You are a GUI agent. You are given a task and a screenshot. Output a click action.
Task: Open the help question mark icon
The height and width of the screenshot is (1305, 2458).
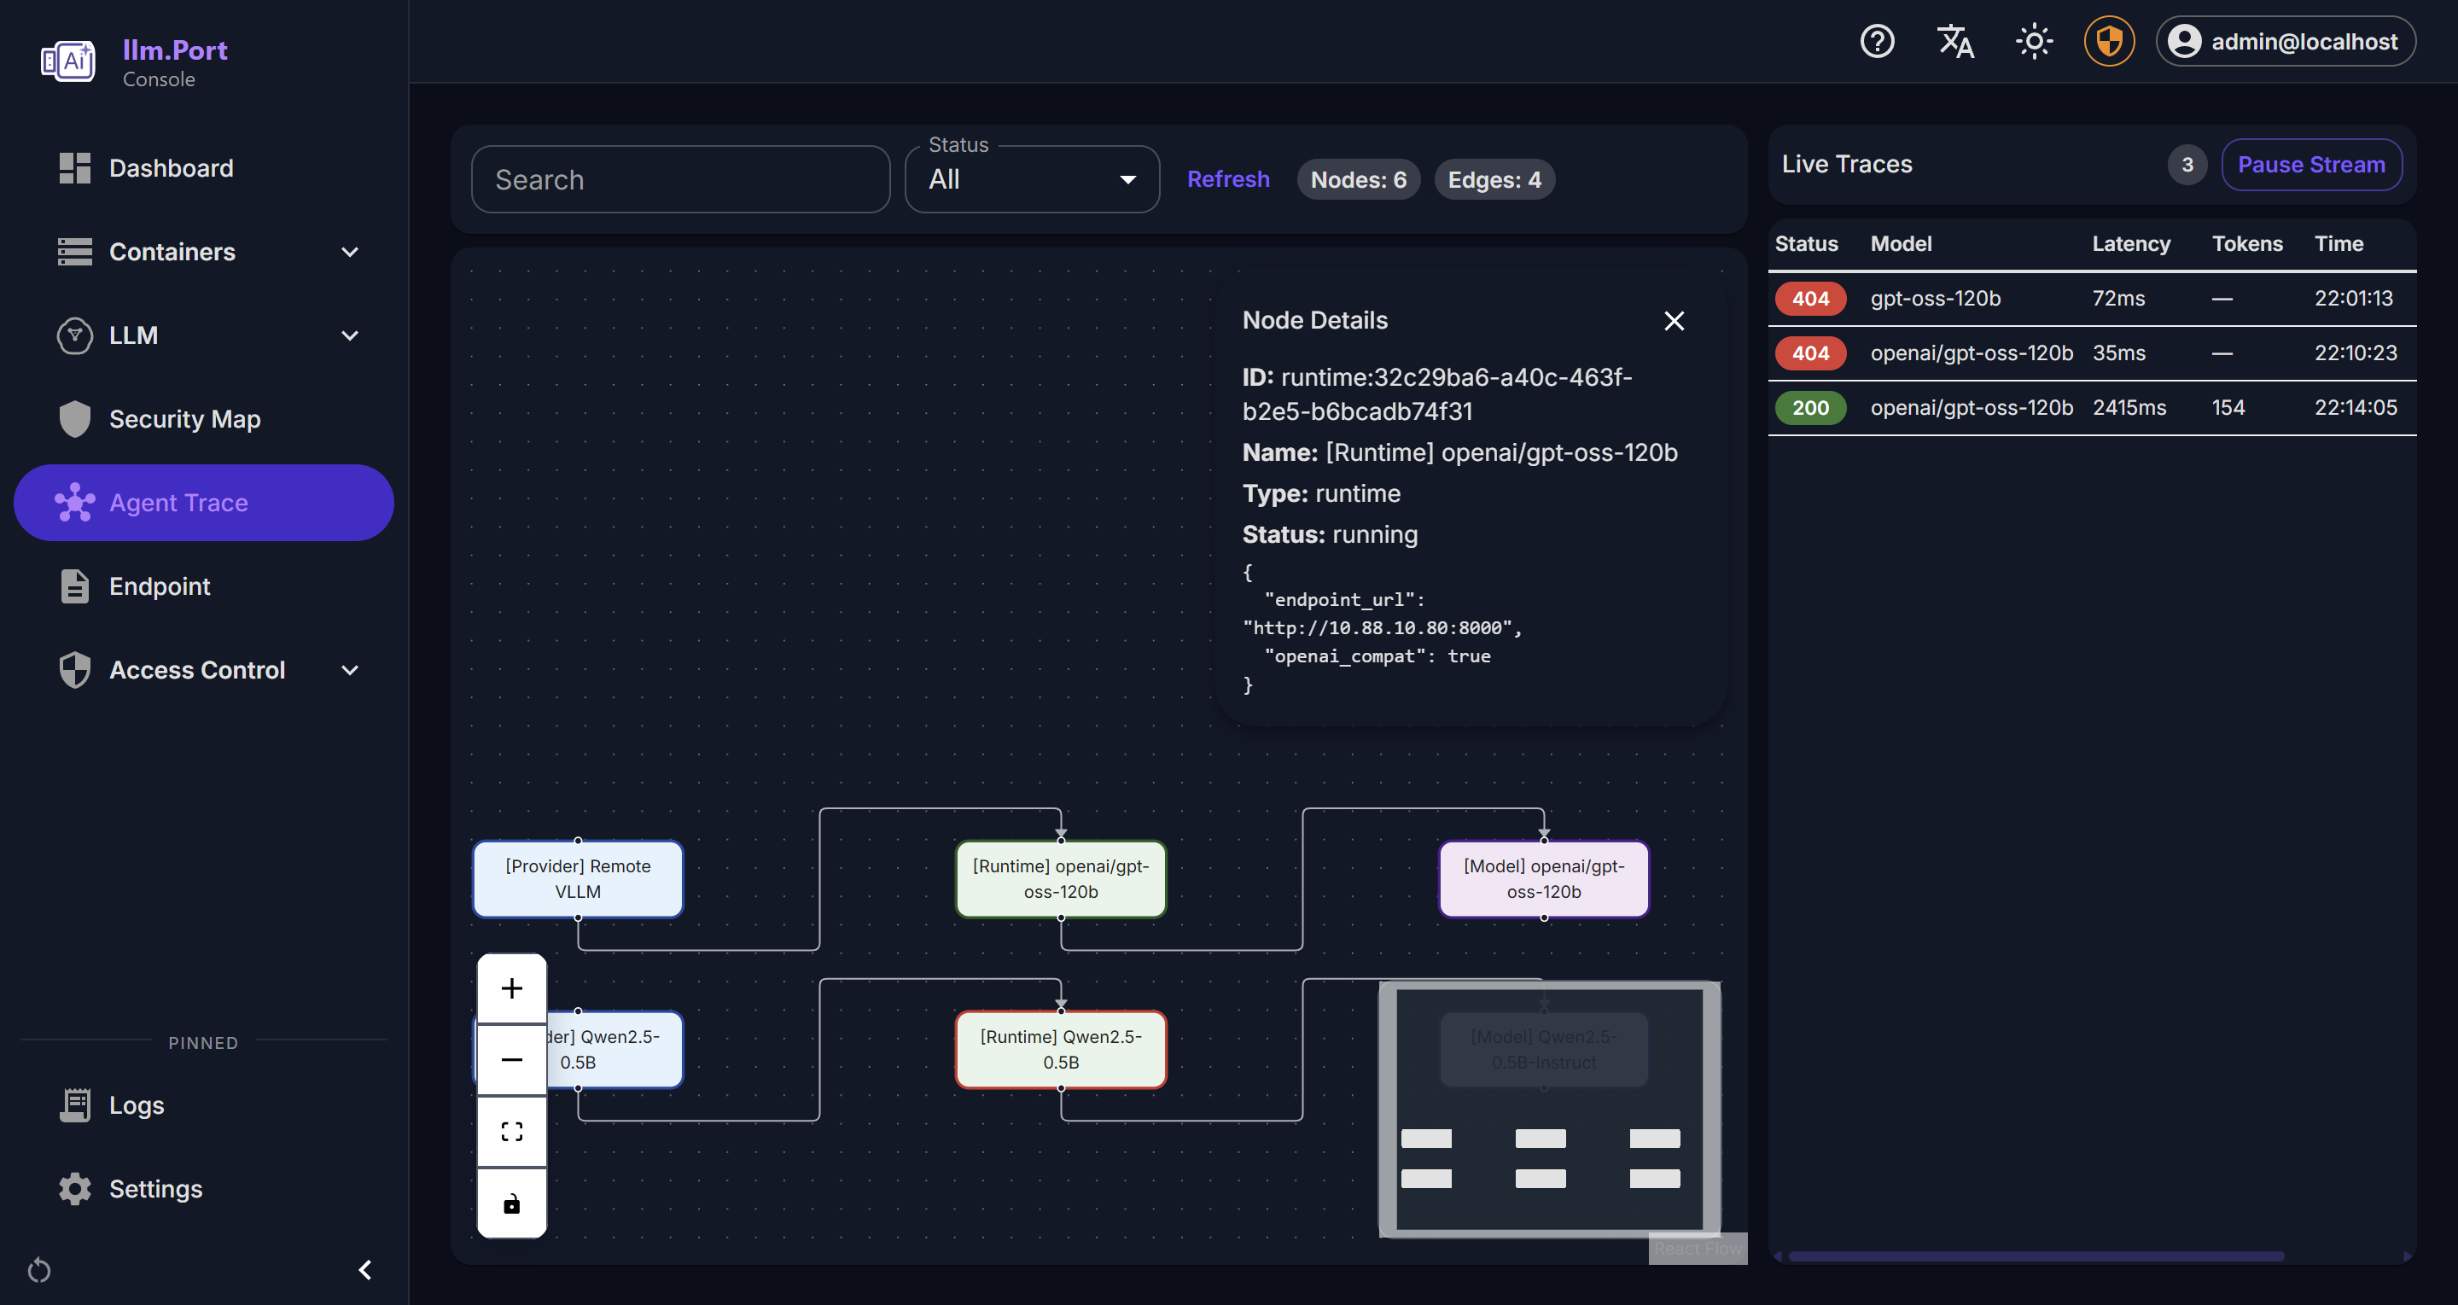[1877, 41]
